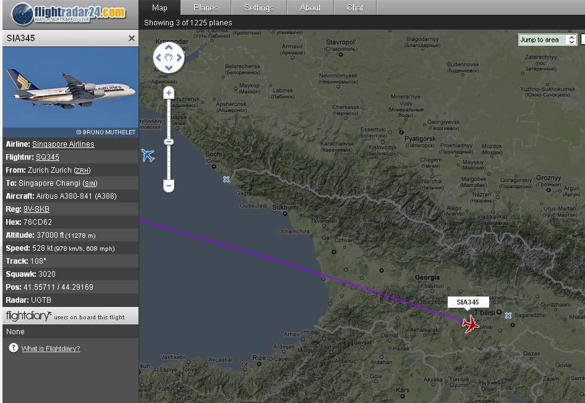
Task: Pan the map left with arrow
Action: (158, 58)
